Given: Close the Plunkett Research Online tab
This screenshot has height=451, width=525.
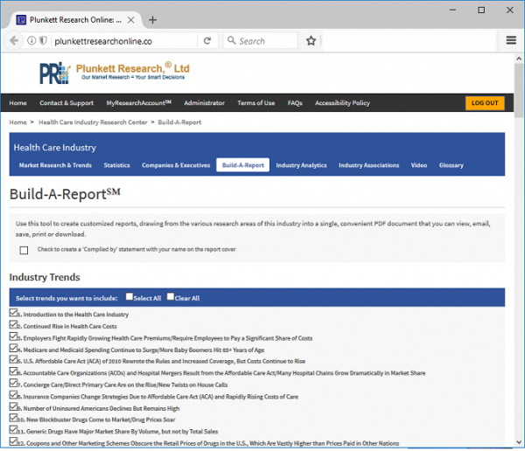Looking at the screenshot, I should (x=131, y=20).
